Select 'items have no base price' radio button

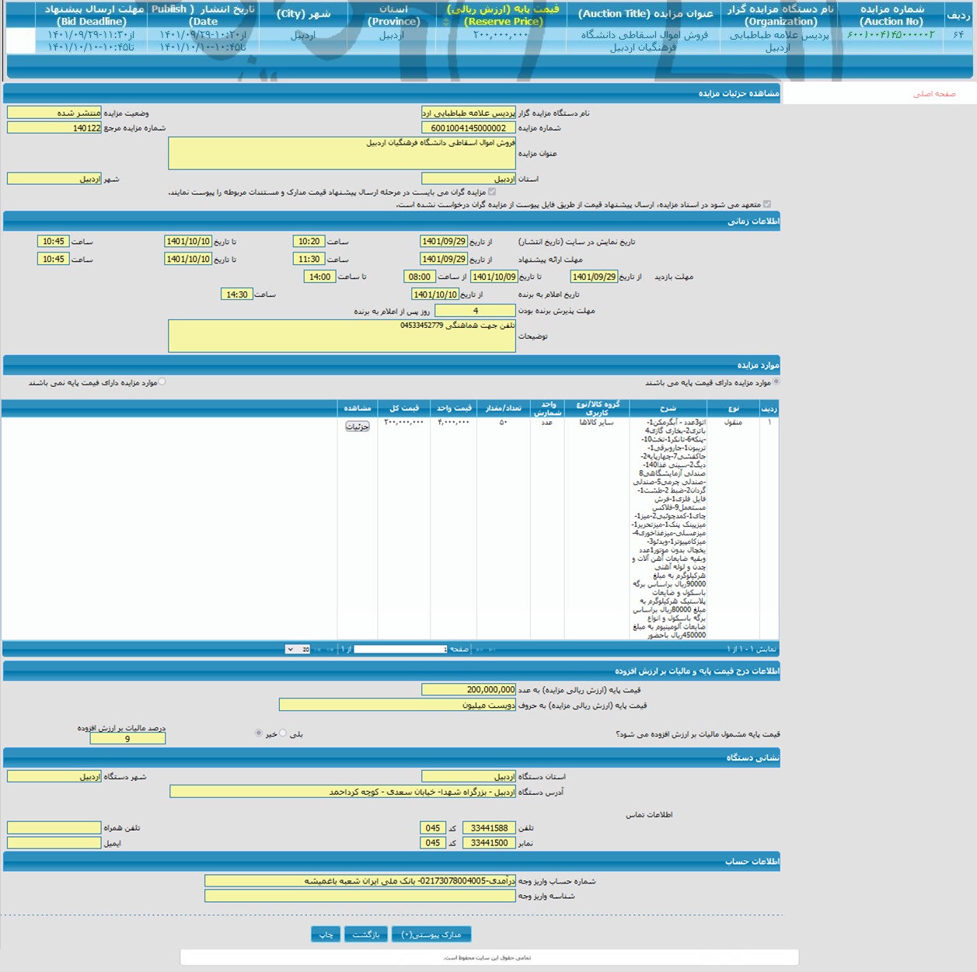pos(162,381)
